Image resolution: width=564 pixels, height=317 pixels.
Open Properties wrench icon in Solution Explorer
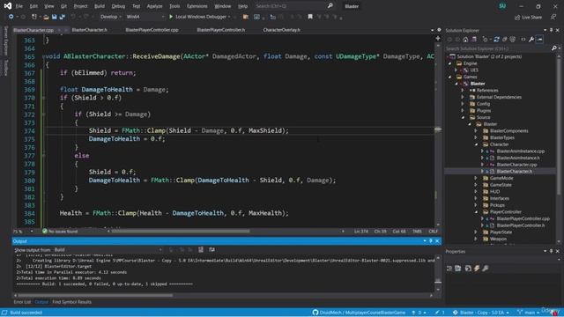[531, 40]
